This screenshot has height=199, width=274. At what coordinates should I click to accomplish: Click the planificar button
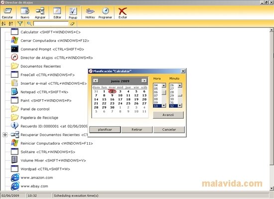click(105, 130)
